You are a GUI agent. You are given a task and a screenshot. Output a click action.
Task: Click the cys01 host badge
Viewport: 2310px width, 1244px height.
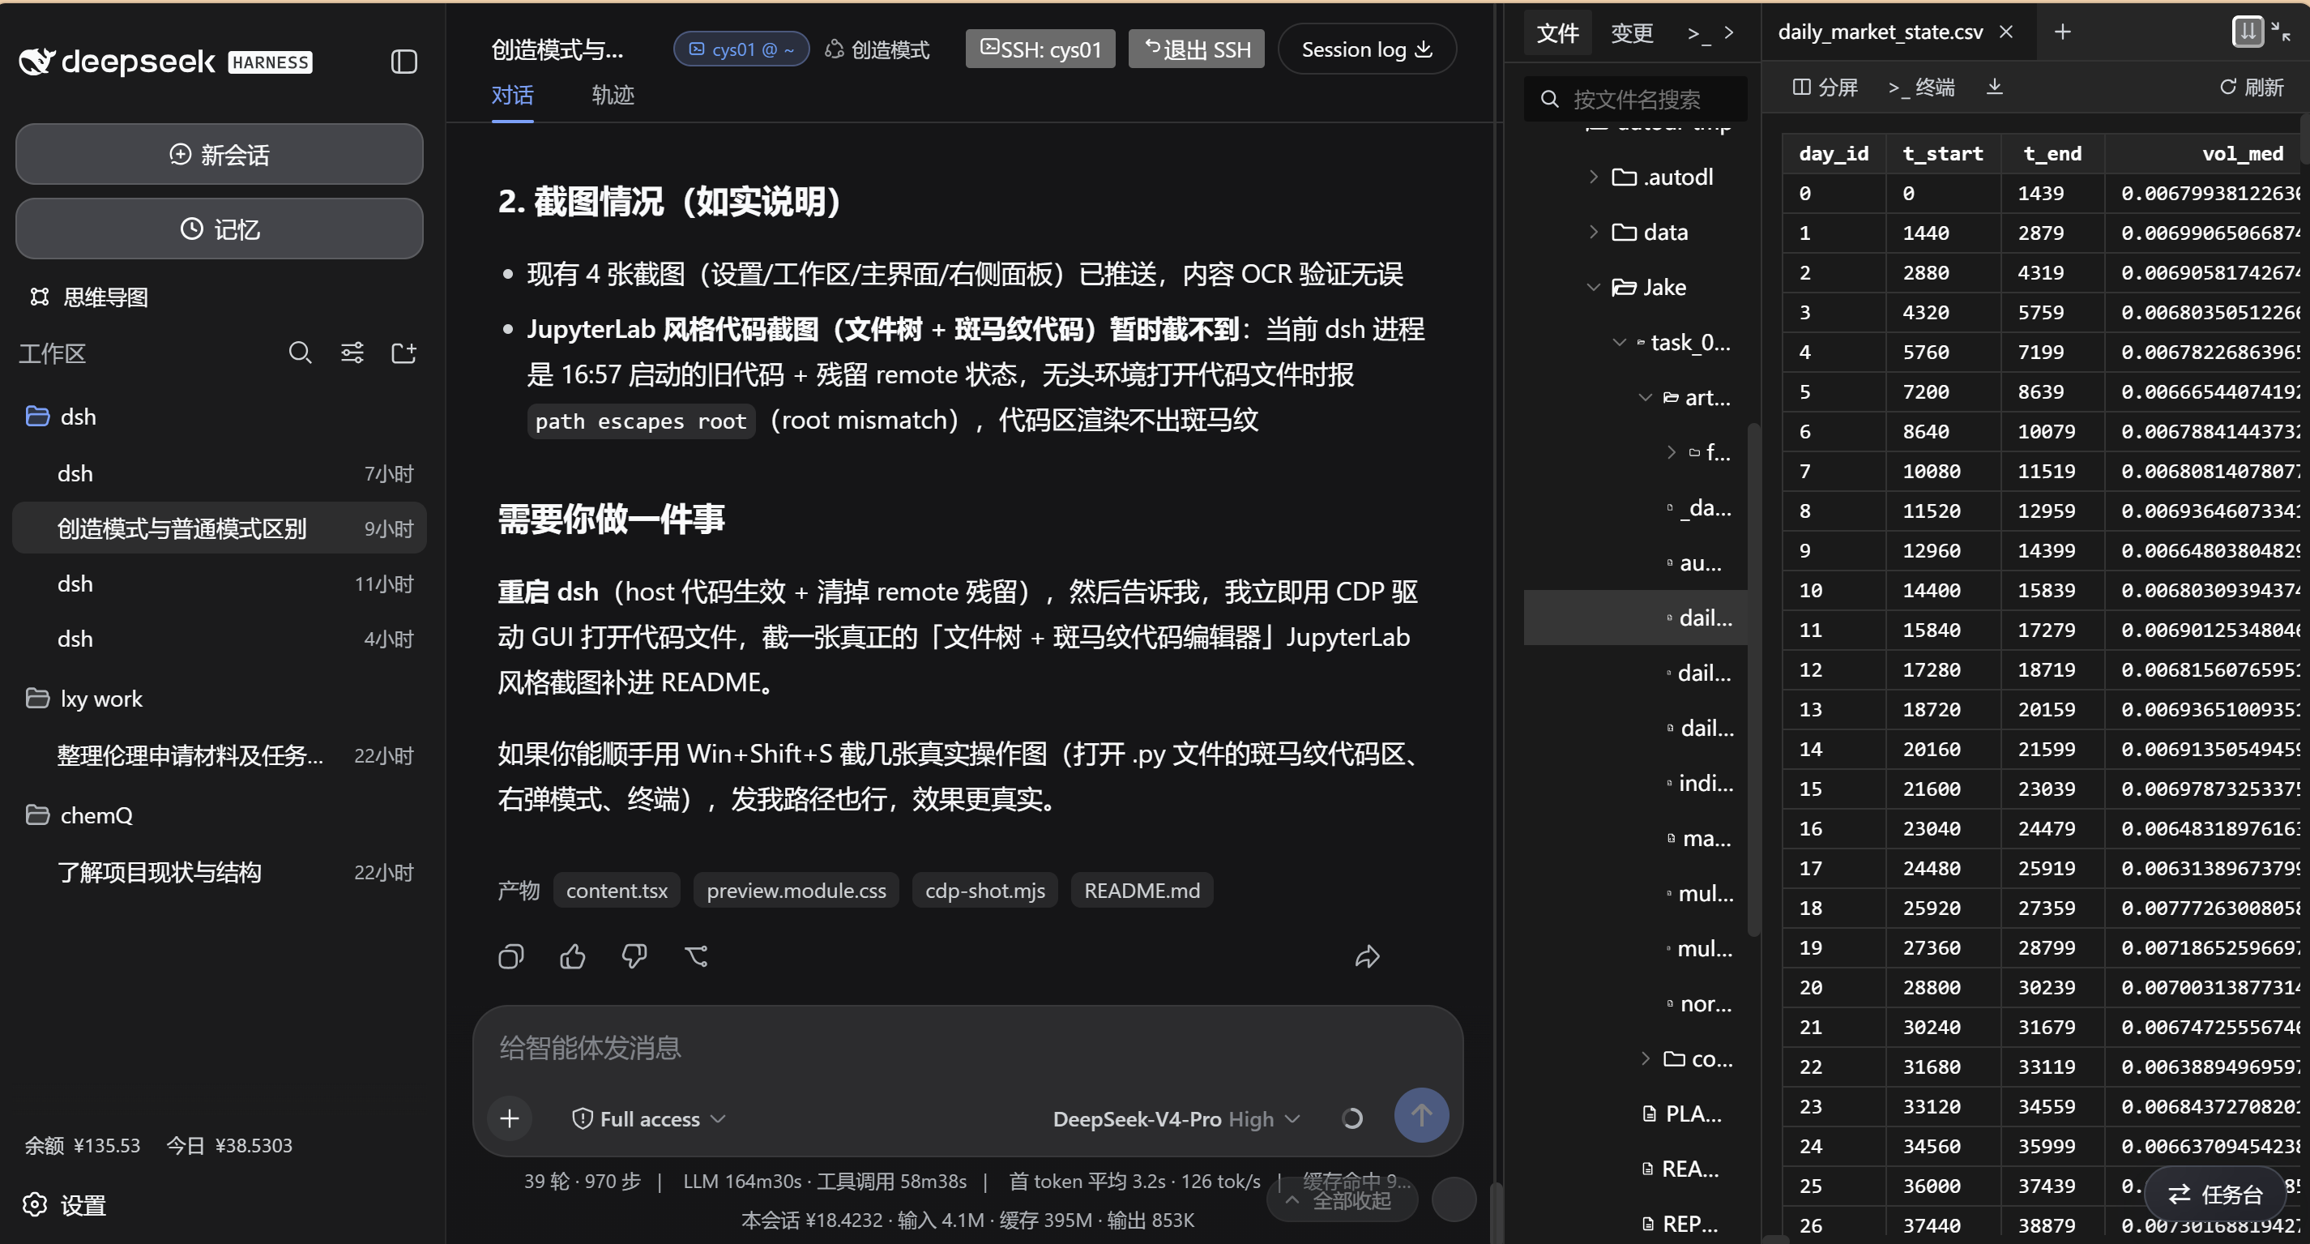point(741,49)
